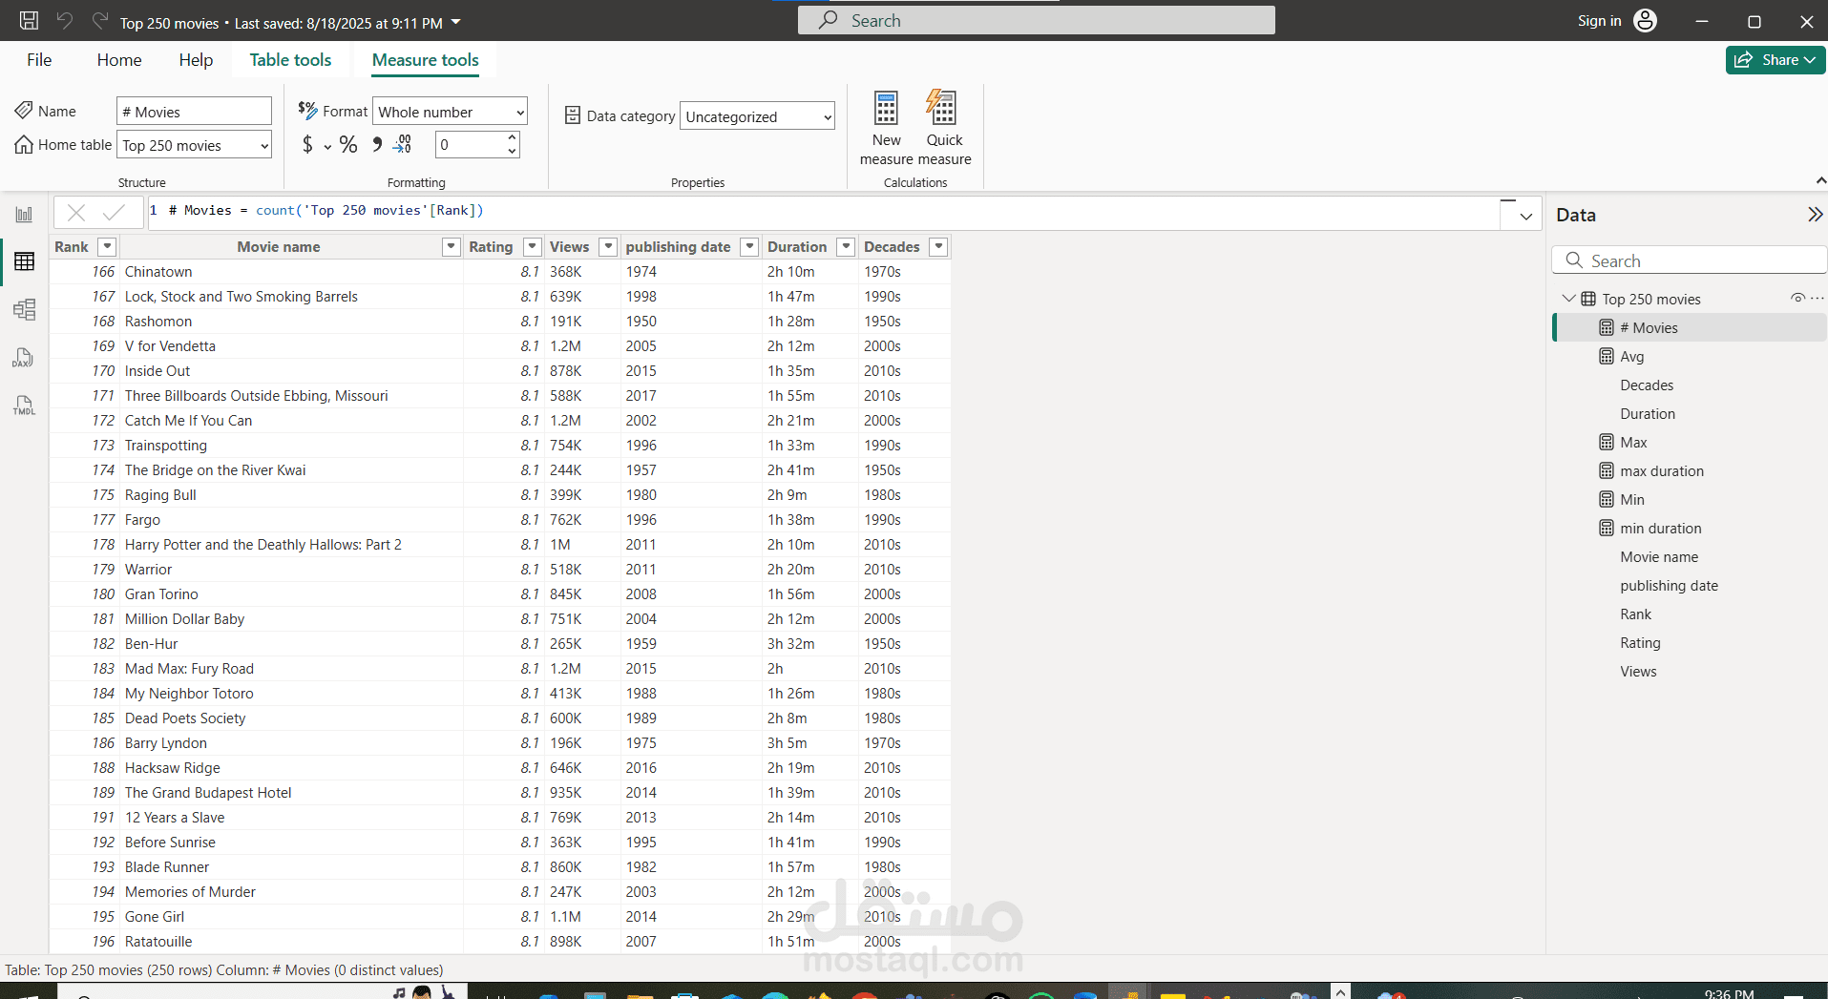Select the Measure tools tab

(426, 60)
